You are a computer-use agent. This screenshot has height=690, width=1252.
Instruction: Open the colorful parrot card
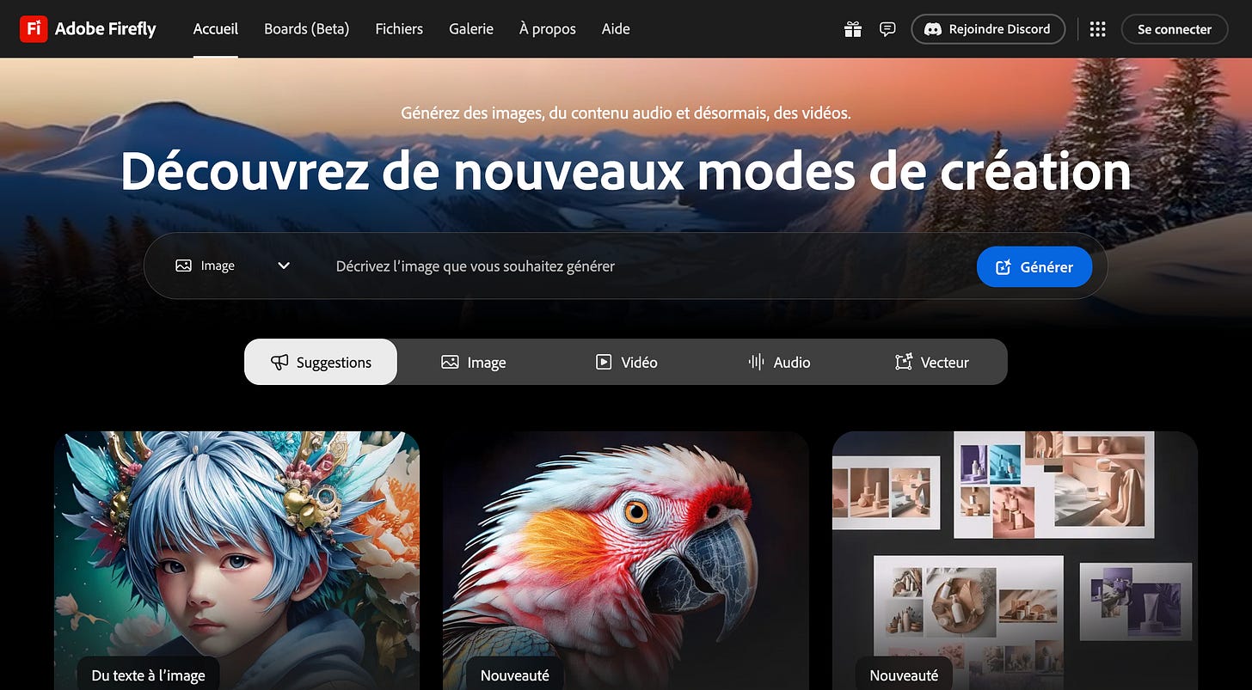tap(626, 560)
